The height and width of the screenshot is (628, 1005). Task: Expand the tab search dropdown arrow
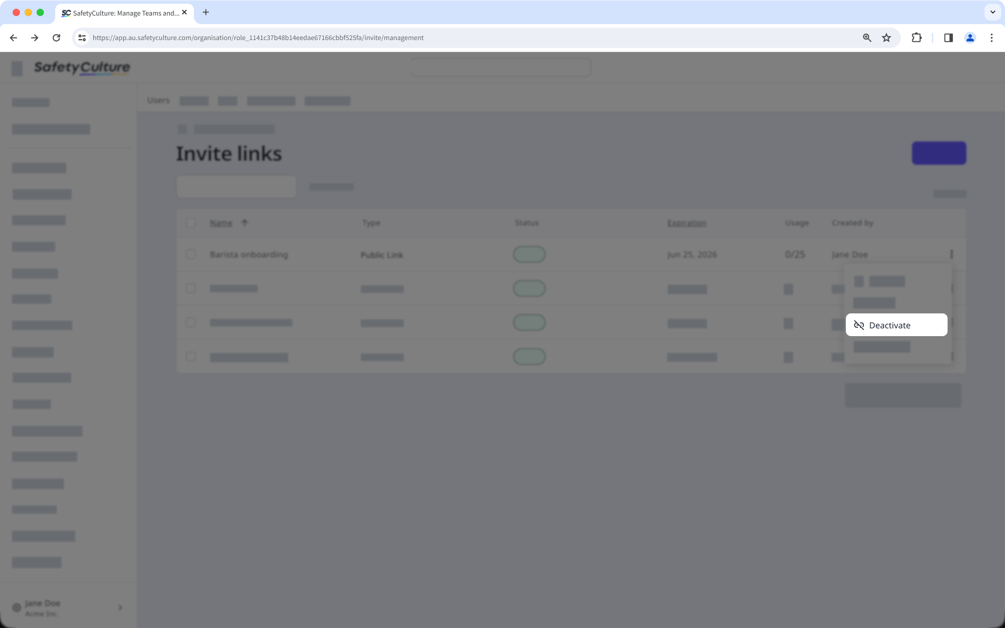click(x=992, y=12)
